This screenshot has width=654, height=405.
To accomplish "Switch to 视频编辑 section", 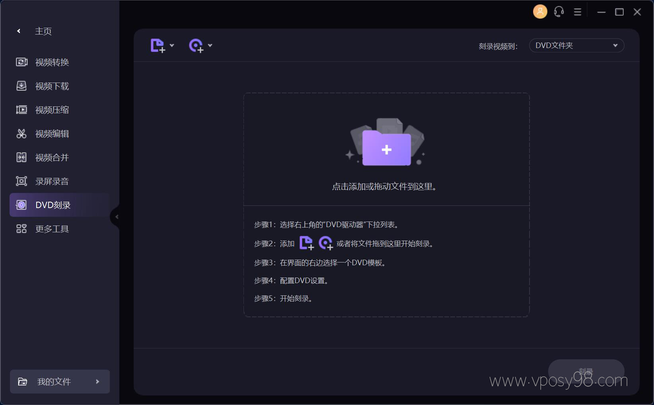I will 52,134.
